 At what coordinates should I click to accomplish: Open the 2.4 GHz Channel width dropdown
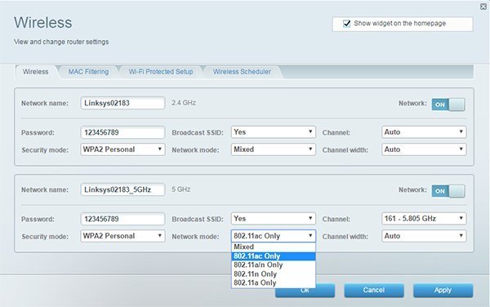[x=424, y=149]
